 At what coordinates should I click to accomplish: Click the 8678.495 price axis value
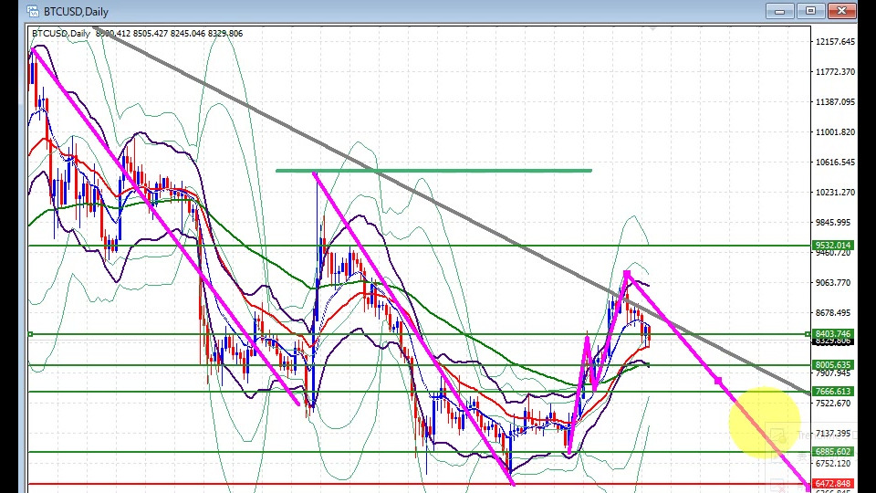833,313
